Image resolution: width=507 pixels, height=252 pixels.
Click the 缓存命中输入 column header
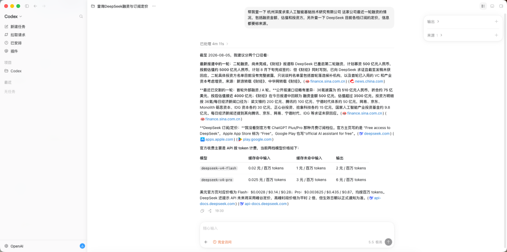[x=259, y=158]
